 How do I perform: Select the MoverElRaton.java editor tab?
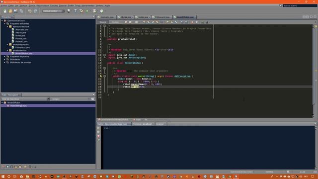pyautogui.click(x=185, y=17)
